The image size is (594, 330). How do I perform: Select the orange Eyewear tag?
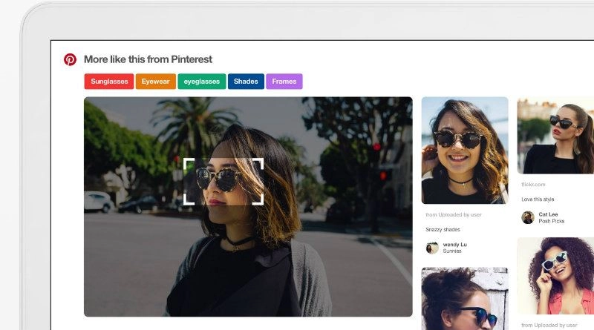[156, 82]
